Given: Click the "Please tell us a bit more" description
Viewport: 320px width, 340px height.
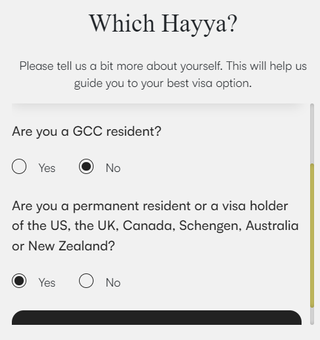Looking at the screenshot, I should tap(163, 74).
